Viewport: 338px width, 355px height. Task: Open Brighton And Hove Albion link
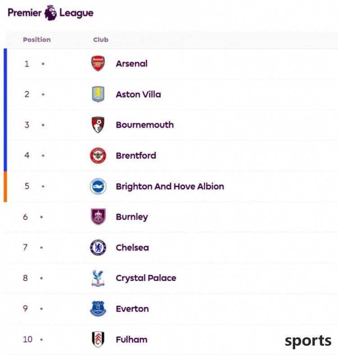(170, 187)
